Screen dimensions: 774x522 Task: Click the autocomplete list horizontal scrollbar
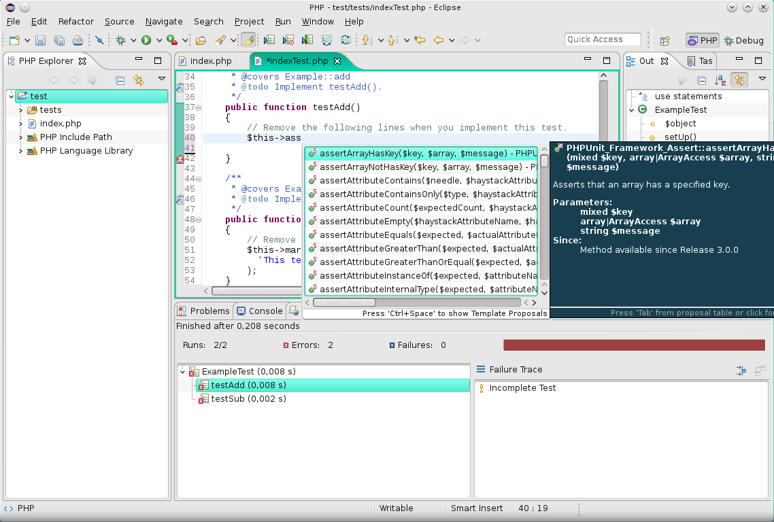(x=344, y=302)
